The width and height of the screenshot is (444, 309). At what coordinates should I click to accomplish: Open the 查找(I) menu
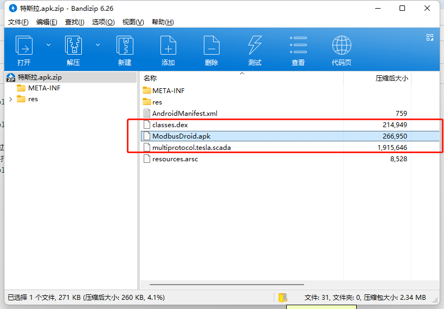tap(74, 22)
